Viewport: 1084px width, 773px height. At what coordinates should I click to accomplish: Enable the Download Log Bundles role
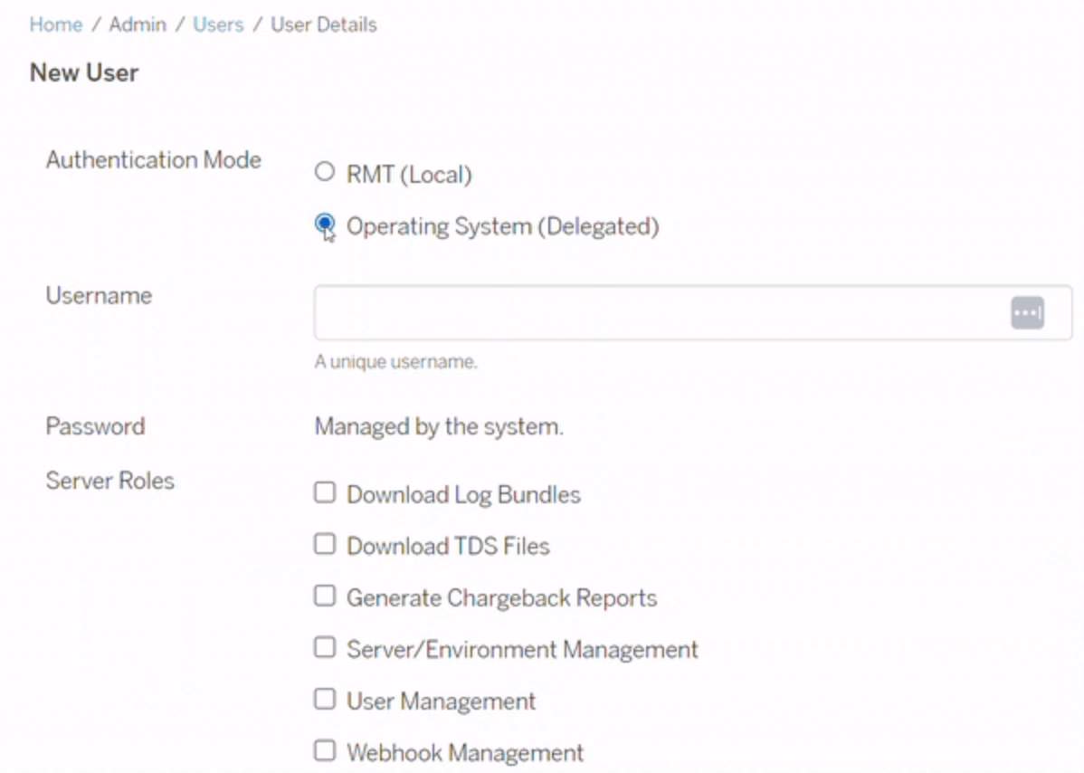coord(324,493)
